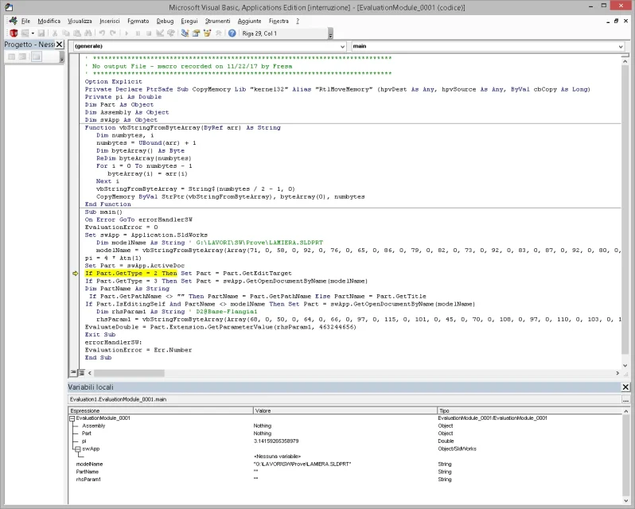Click the Save toolbar icon

41,33
